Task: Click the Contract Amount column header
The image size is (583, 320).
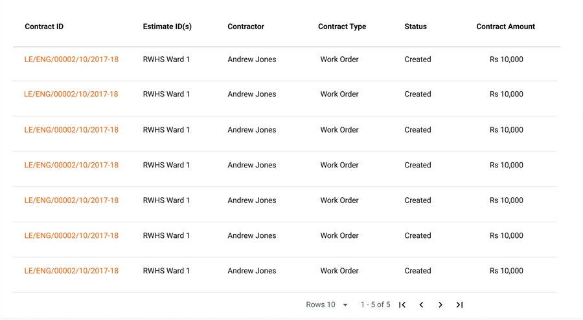Action: click(x=505, y=27)
